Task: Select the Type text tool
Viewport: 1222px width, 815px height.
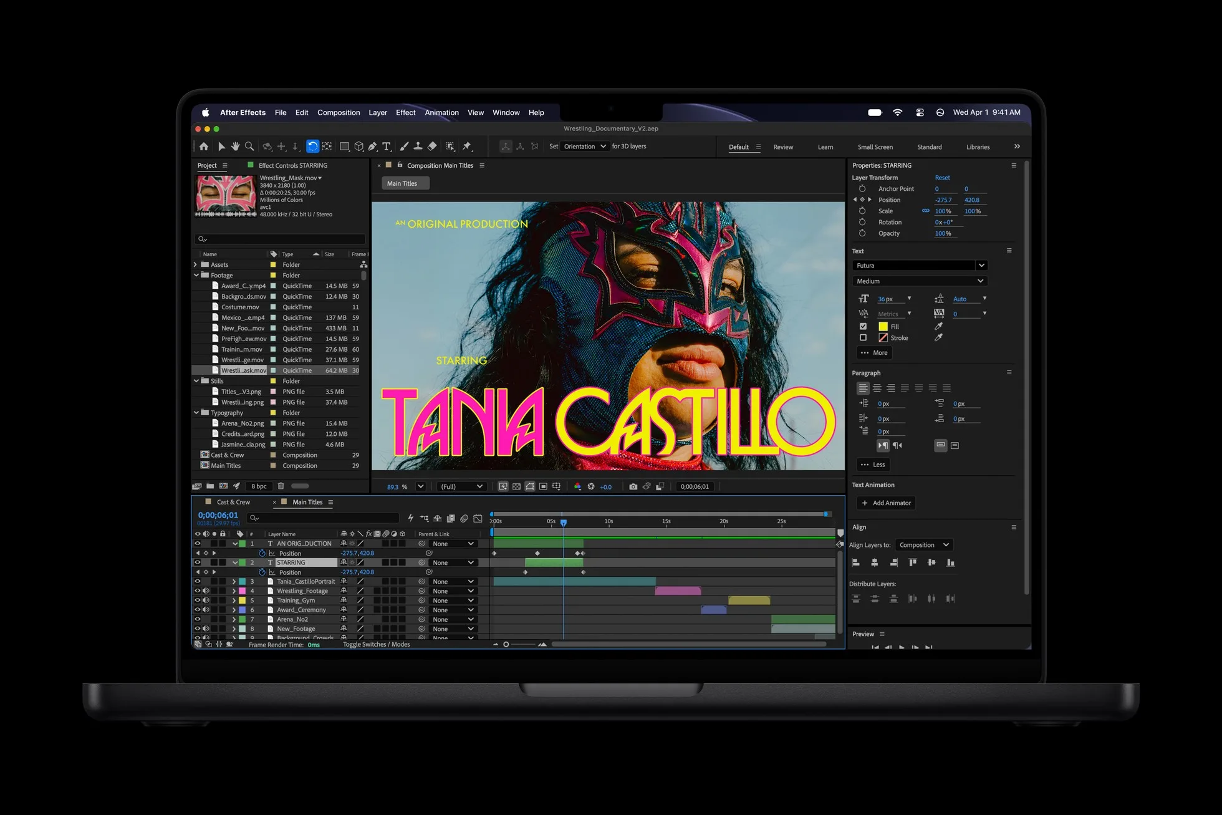Action: pos(387,147)
